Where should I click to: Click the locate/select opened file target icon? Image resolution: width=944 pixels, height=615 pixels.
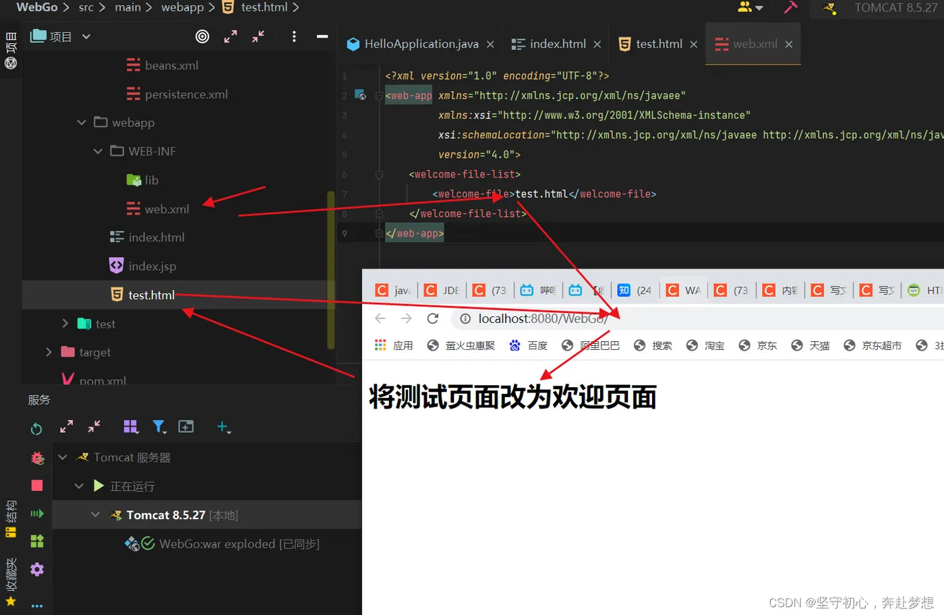tap(202, 36)
